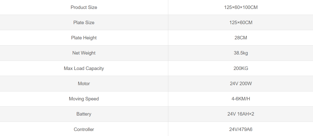The width and height of the screenshot is (313, 136).
Task: Click the 125×60CM plate size value
Action: tap(241, 23)
